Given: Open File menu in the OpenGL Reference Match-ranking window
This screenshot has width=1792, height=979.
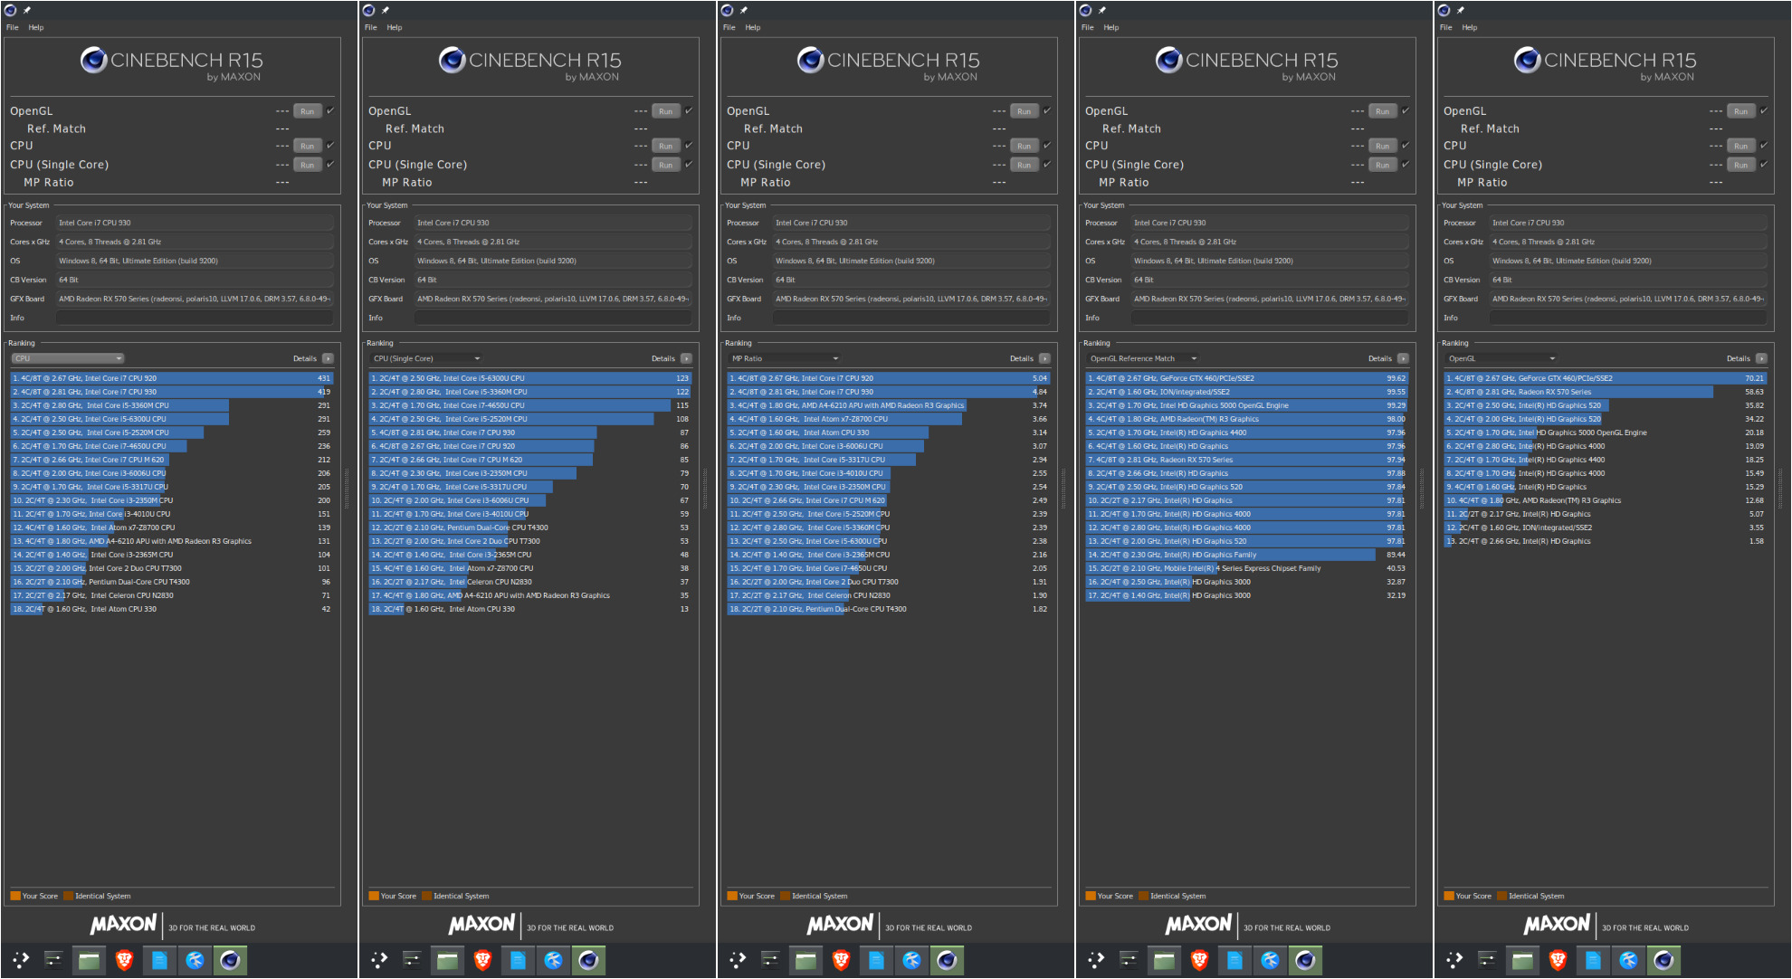Looking at the screenshot, I should point(1088,27).
